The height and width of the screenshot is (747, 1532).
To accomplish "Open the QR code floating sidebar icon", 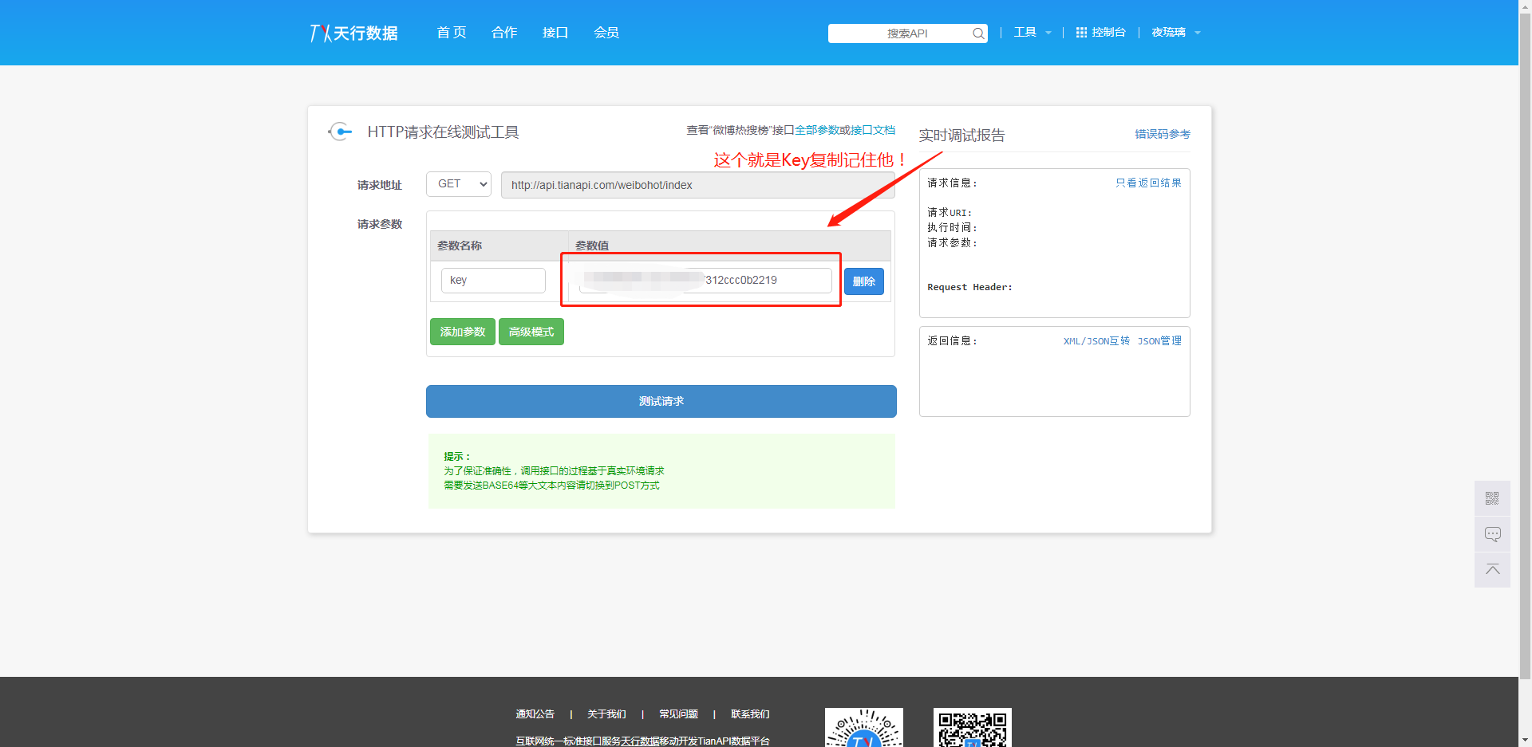I will [x=1492, y=498].
